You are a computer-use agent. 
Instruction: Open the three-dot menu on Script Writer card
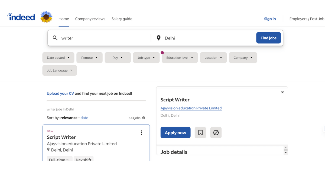click(141, 133)
